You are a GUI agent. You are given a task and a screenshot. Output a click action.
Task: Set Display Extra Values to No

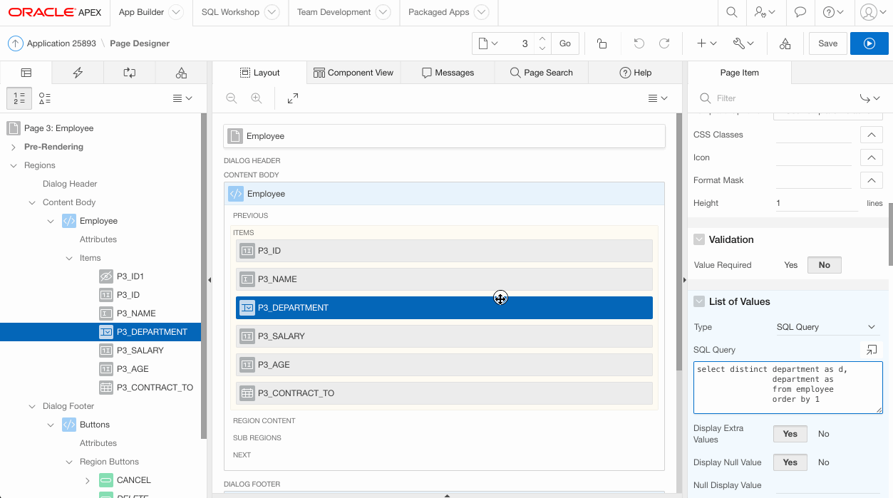(x=823, y=434)
